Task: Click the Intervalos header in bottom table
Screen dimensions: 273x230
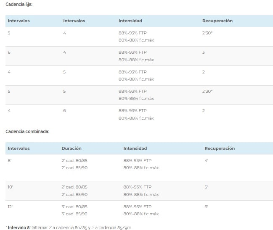Action: coord(19,148)
